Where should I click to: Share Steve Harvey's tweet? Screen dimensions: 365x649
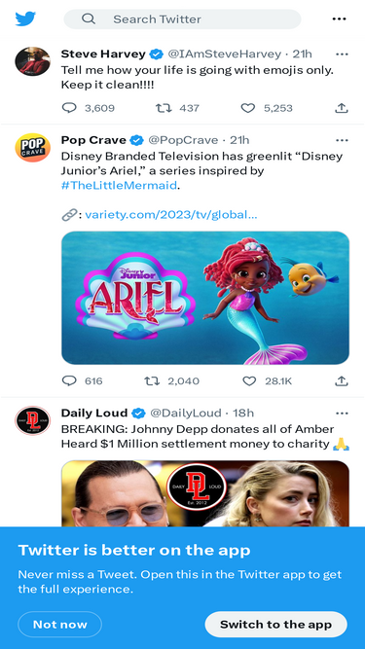(x=341, y=108)
